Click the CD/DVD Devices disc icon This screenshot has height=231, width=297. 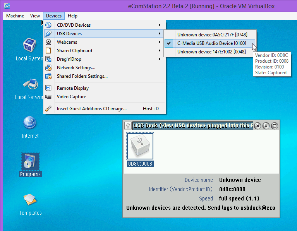(x=48, y=25)
